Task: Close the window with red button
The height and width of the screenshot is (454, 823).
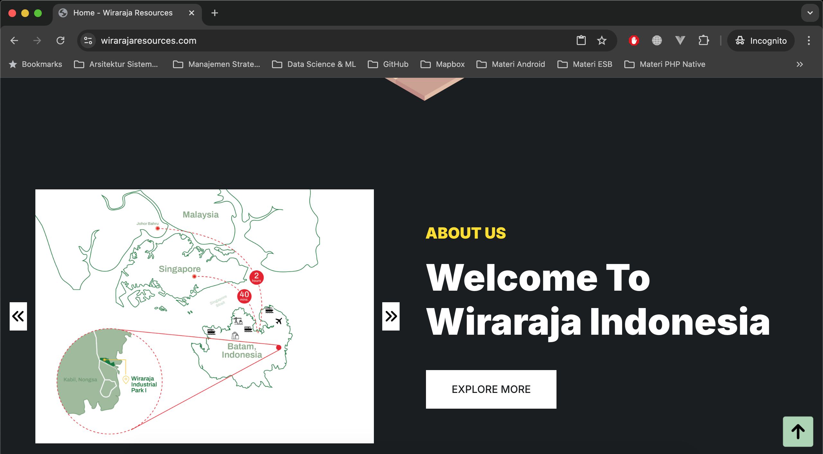Action: pos(12,13)
